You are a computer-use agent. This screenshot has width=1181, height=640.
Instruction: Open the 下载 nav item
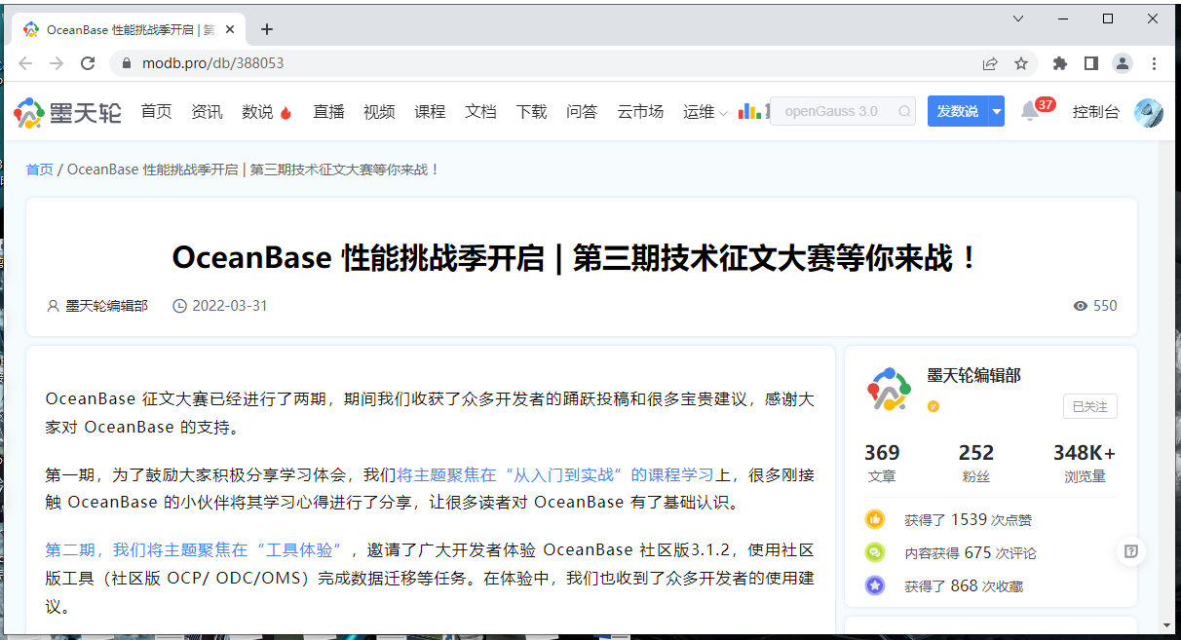tap(531, 112)
